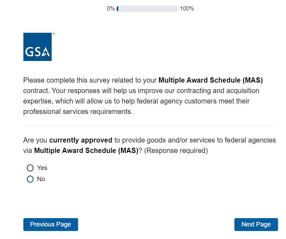Image resolution: width=286 pixels, height=239 pixels.
Task: Click the blue filled start of the progress bar
Action: (x=118, y=9)
